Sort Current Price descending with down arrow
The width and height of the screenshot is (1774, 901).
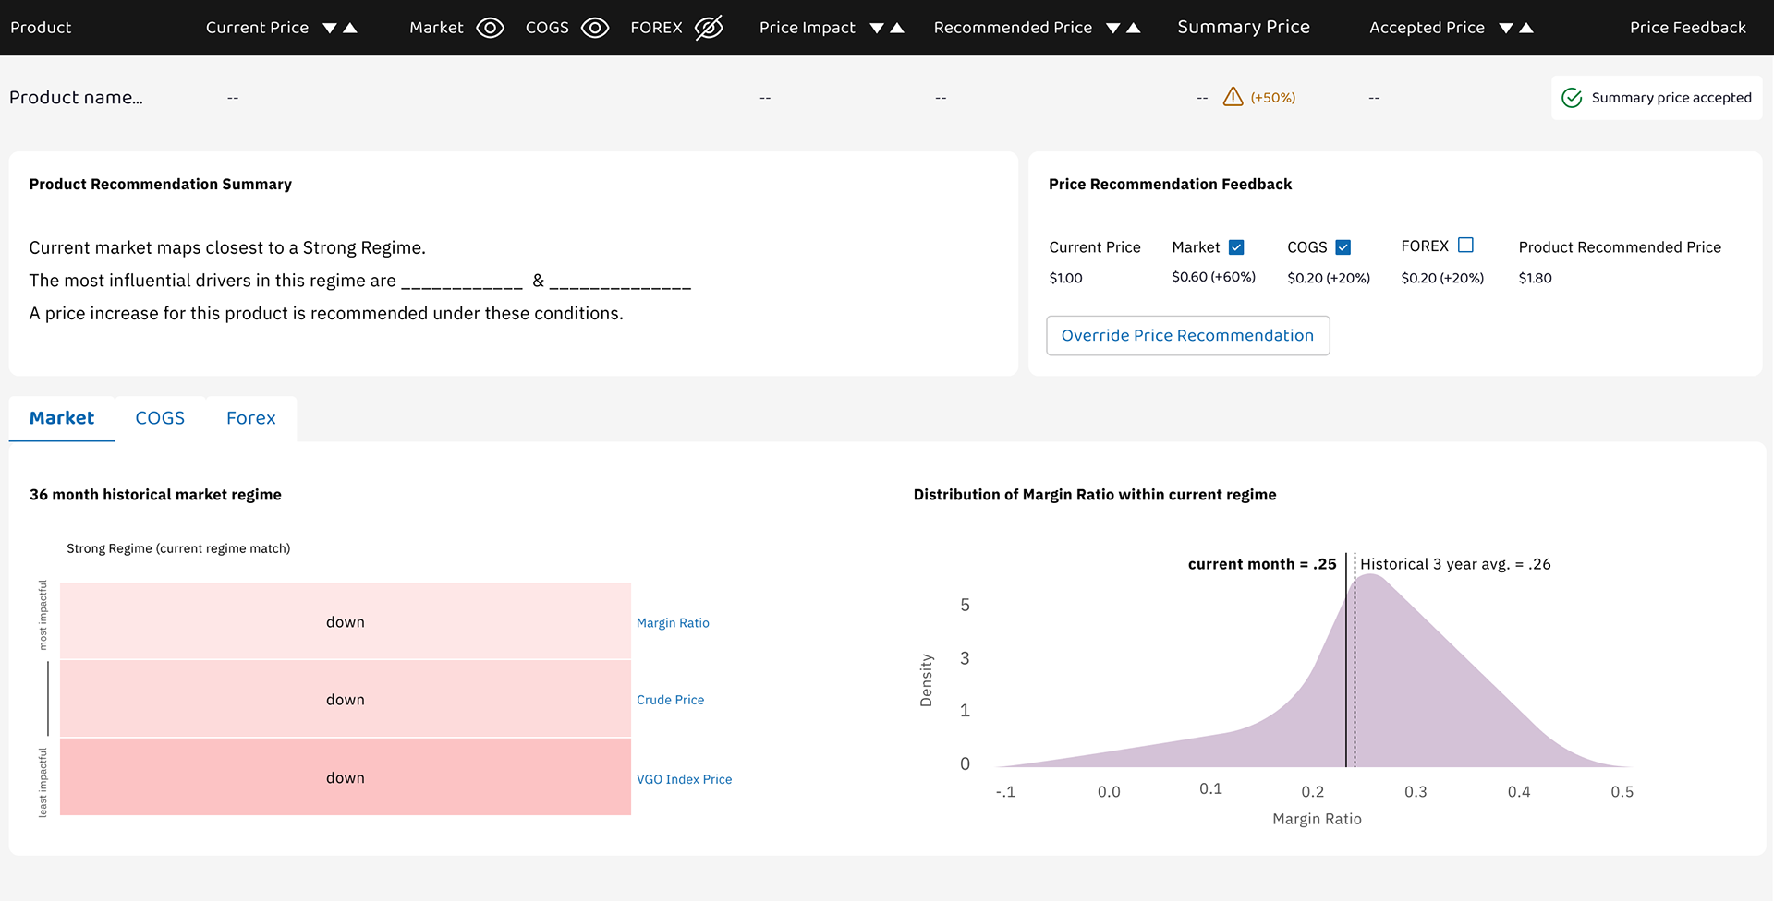coord(330,29)
